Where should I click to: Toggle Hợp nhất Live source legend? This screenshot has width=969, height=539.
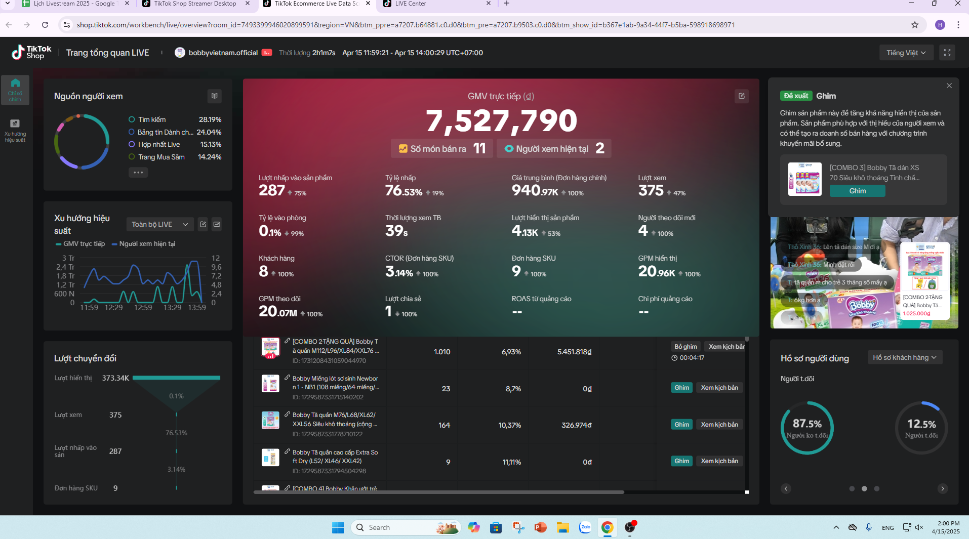click(x=154, y=144)
